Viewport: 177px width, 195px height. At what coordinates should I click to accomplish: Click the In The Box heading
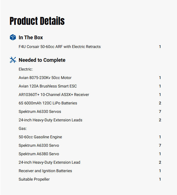(x=31, y=38)
